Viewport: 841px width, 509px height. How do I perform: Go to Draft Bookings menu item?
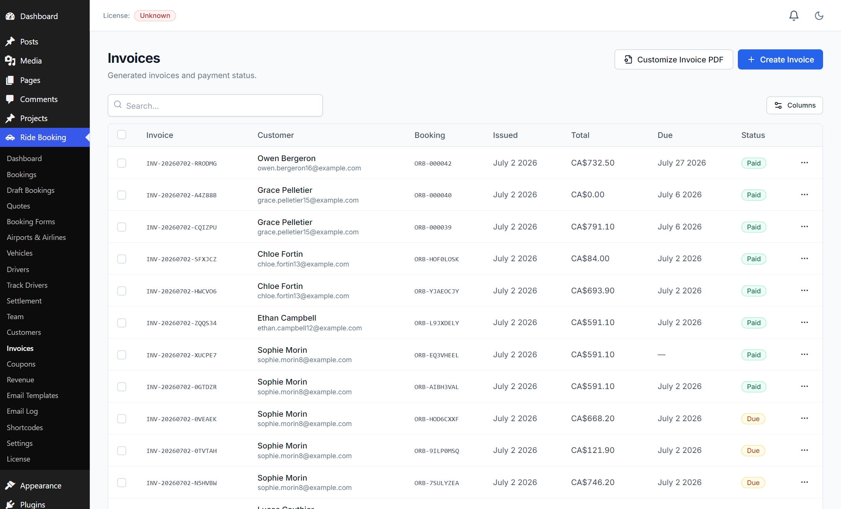[x=31, y=190]
